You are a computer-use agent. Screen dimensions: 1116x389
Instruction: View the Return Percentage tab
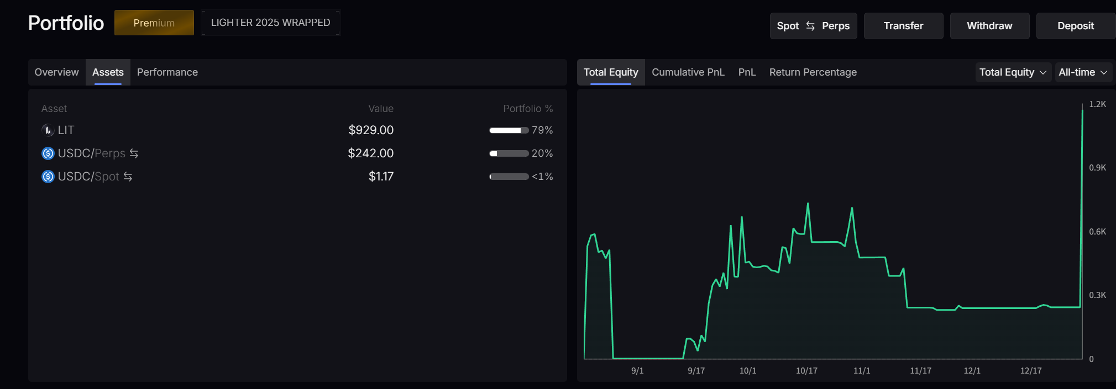click(x=813, y=72)
